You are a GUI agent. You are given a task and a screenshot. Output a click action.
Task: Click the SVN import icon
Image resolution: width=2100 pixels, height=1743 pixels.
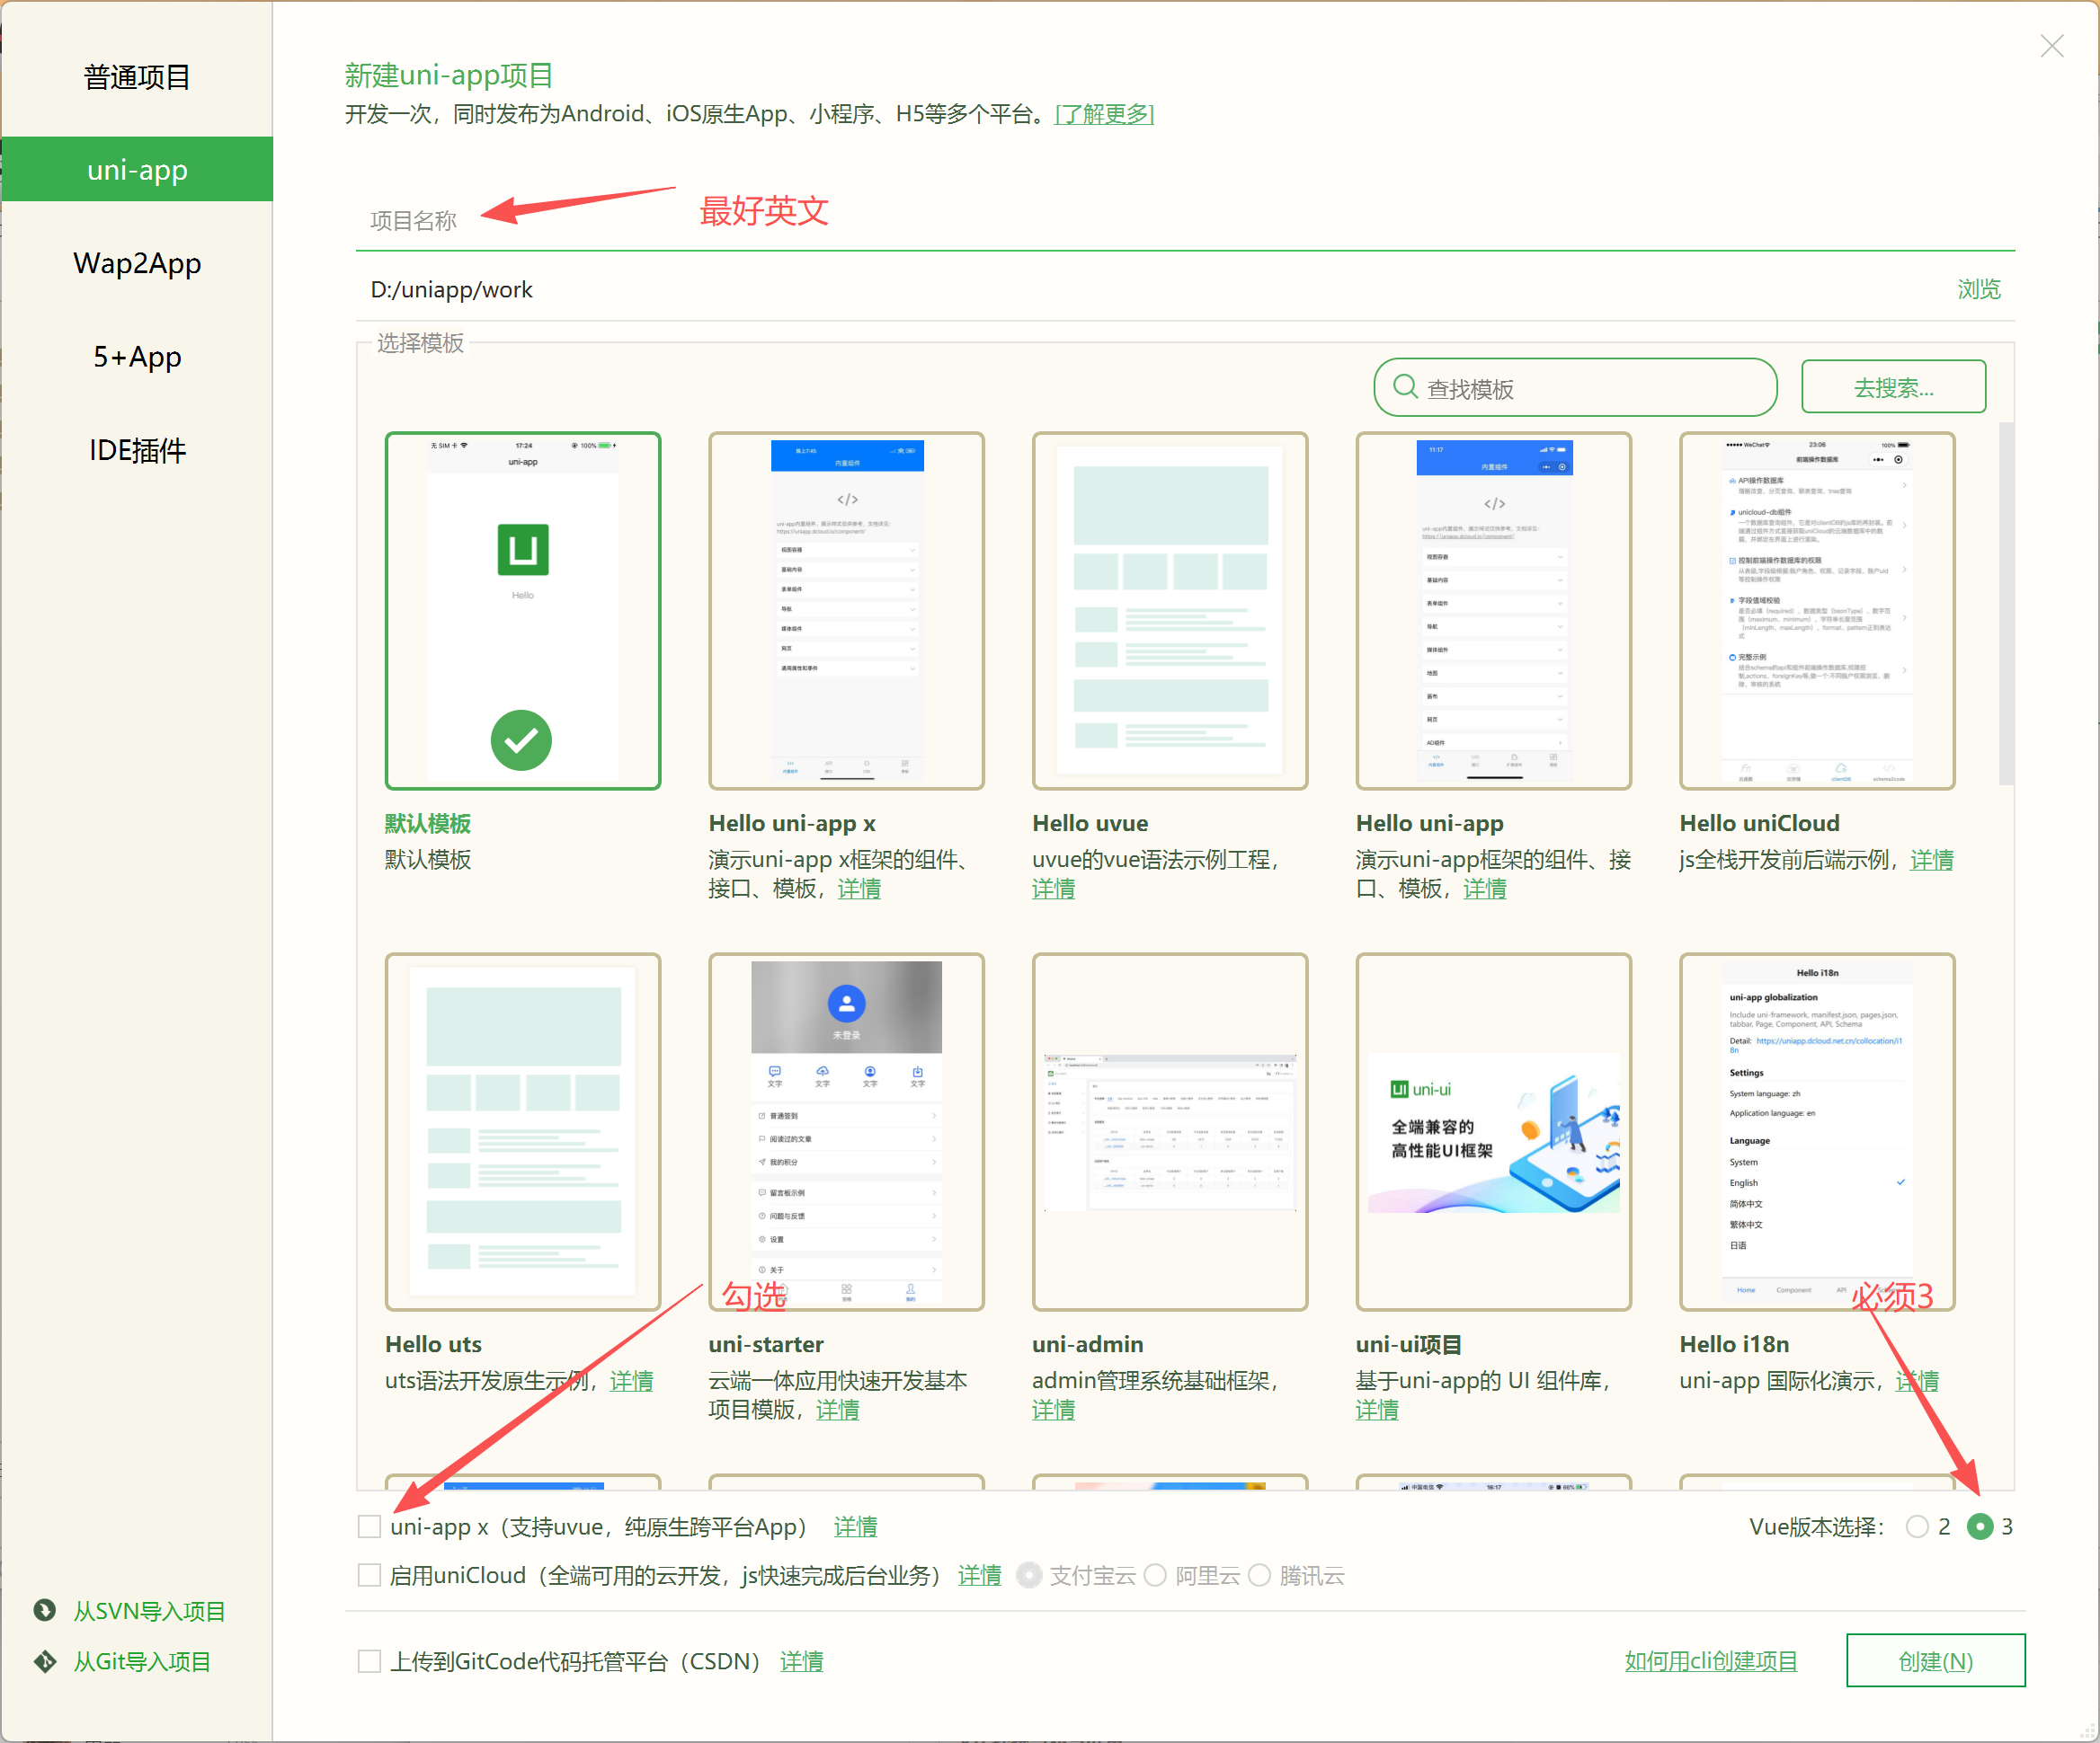(45, 1610)
